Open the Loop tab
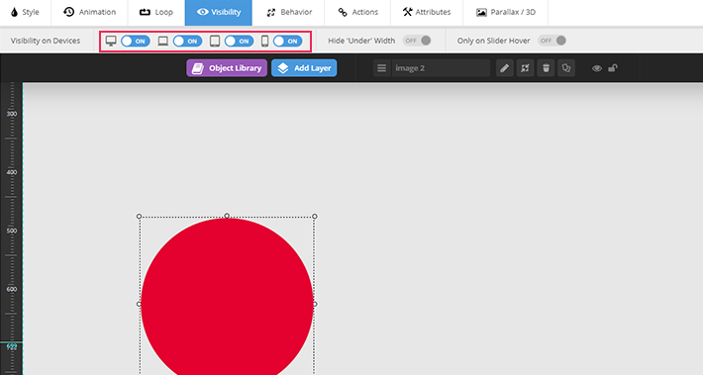The height and width of the screenshot is (375, 703). 156,13
